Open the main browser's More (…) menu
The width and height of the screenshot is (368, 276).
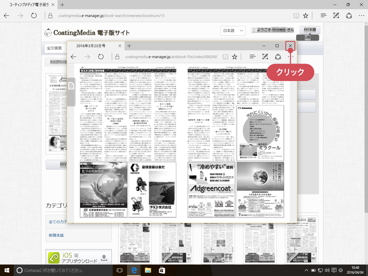361,15
